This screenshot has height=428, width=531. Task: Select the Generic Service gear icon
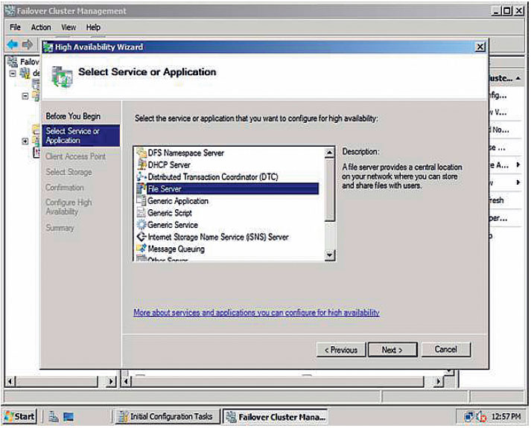[x=141, y=225]
